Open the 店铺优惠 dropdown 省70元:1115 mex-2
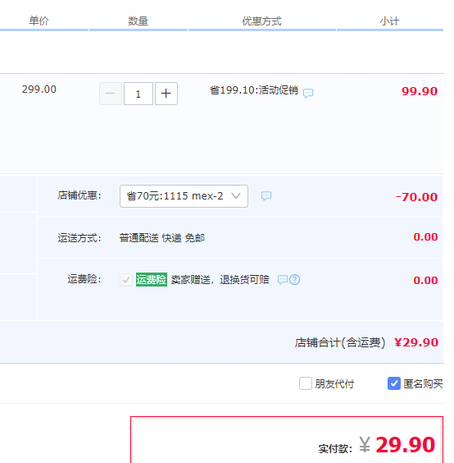Viewport: 454px width, 463px height. tap(184, 196)
